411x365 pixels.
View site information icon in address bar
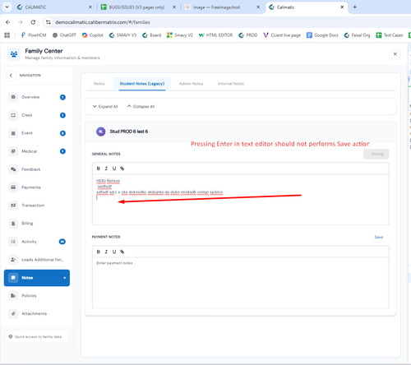pos(48,22)
